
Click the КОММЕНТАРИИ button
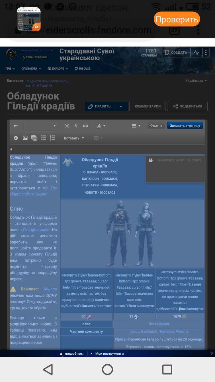point(148,106)
